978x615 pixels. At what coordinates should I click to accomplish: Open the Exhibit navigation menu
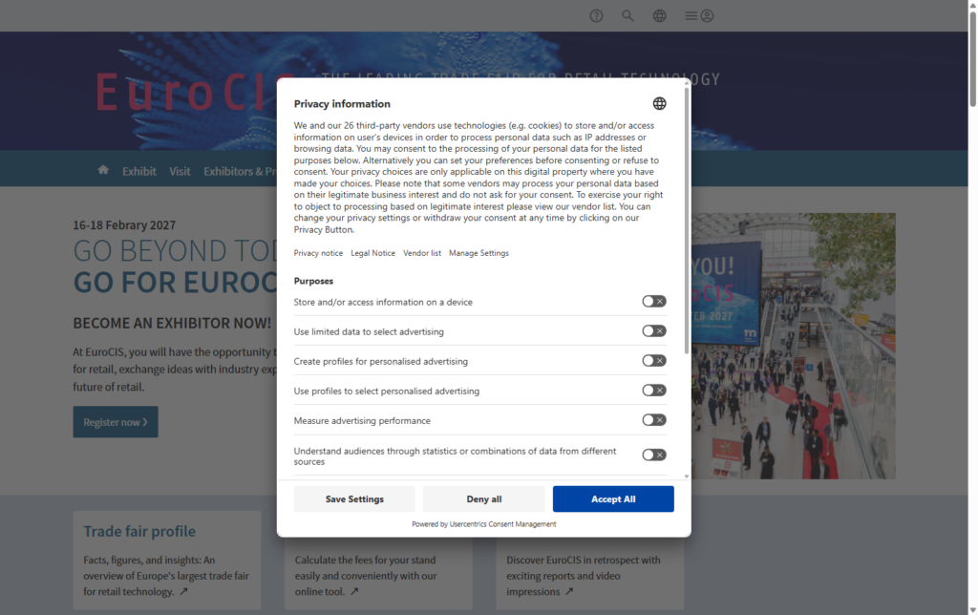(x=139, y=172)
